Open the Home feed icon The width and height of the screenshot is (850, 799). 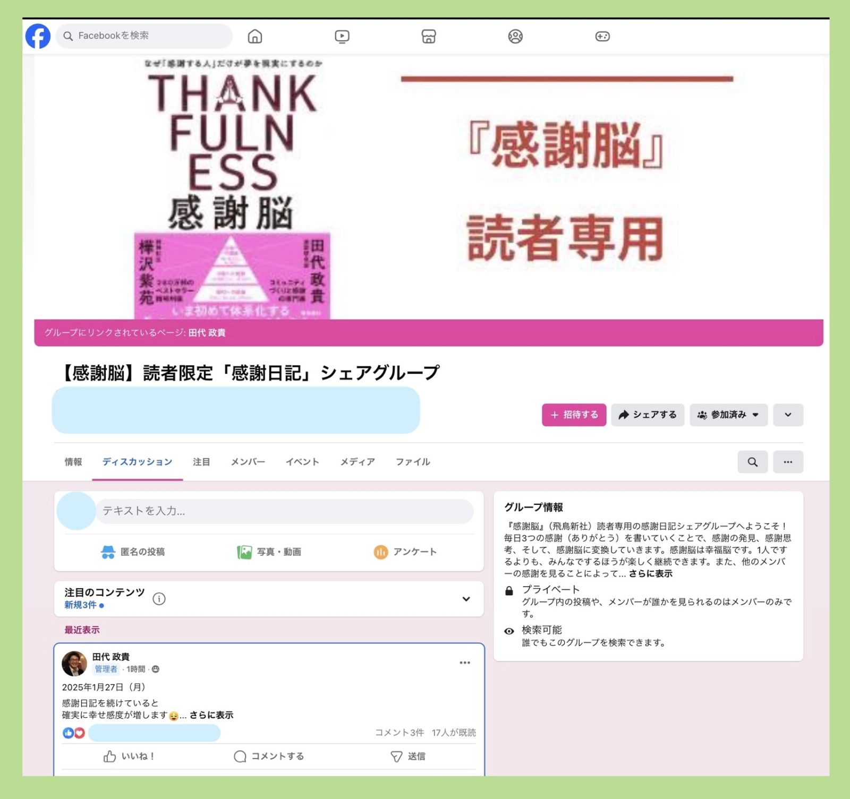pyautogui.click(x=255, y=36)
